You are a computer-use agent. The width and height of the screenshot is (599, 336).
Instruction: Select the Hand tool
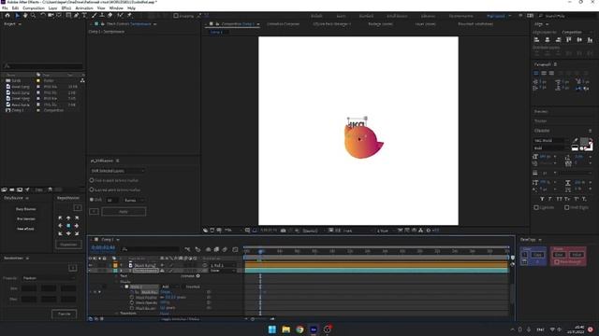pos(25,16)
